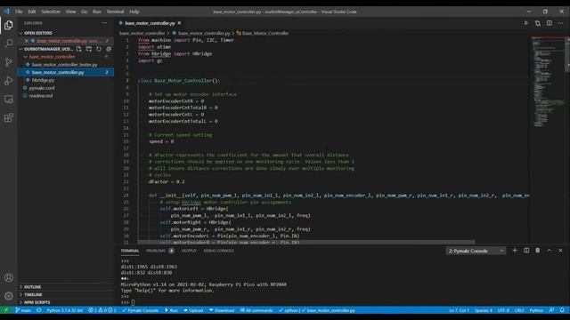Select Python 3.7.4 32-bit interpreter in status bar
Image resolution: width=570 pixels, height=320 pixels.
coord(64,310)
